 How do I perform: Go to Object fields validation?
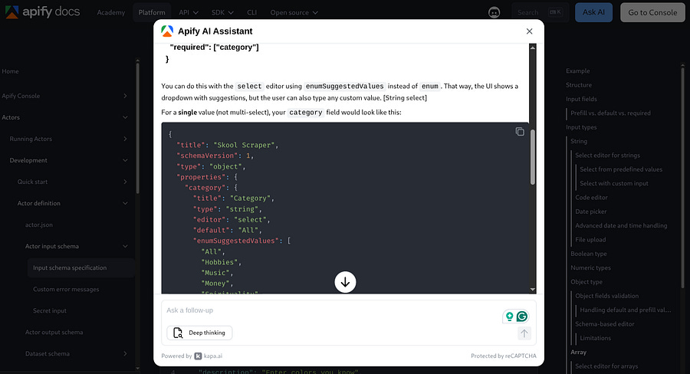[x=607, y=296]
